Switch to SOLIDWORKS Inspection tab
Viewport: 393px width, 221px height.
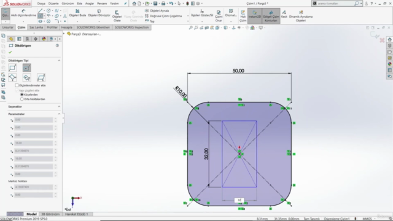[x=132, y=27]
